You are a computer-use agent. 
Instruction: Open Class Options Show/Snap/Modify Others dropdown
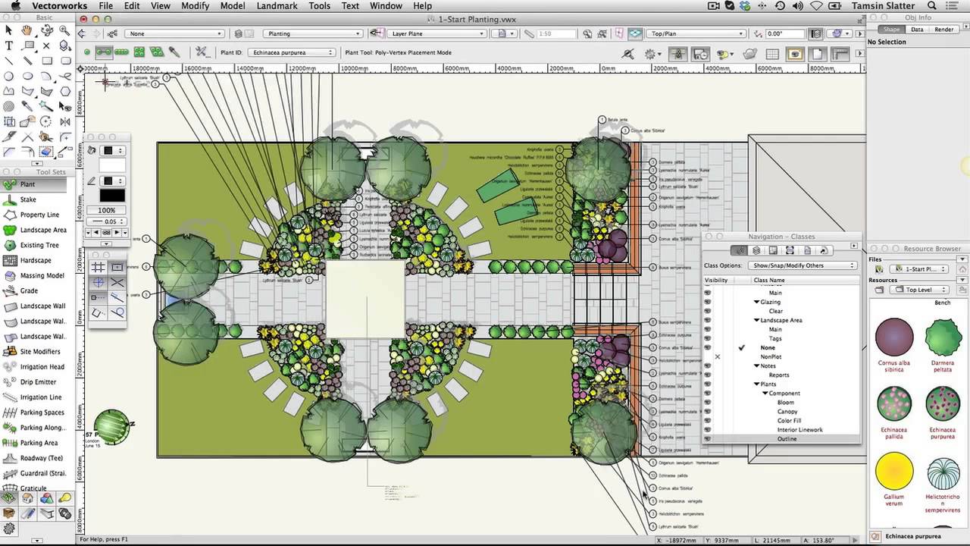[x=803, y=265]
